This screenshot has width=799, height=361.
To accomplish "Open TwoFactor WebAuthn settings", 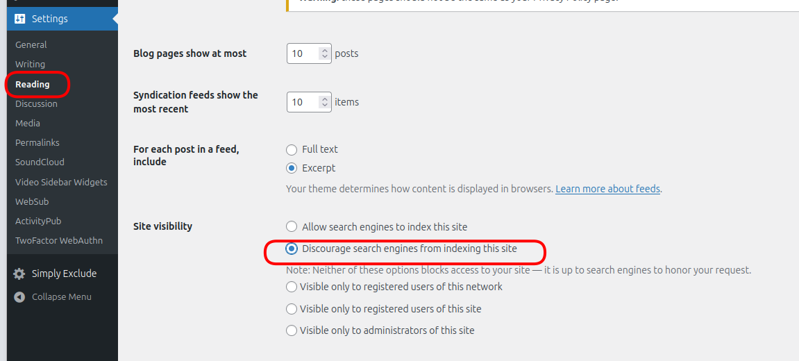I will (x=59, y=241).
